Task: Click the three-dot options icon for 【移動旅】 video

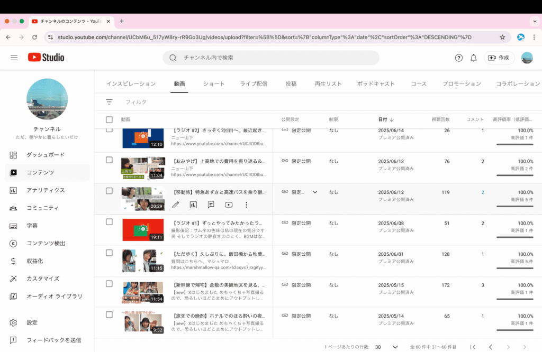Action: [x=246, y=205]
